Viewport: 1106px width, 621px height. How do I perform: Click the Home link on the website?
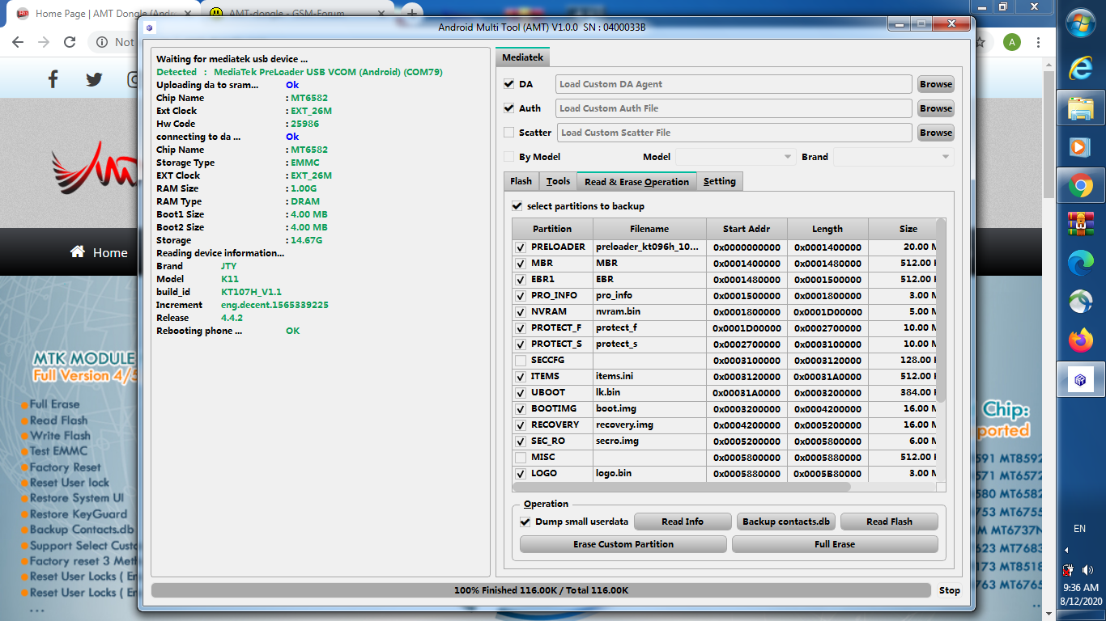point(99,252)
